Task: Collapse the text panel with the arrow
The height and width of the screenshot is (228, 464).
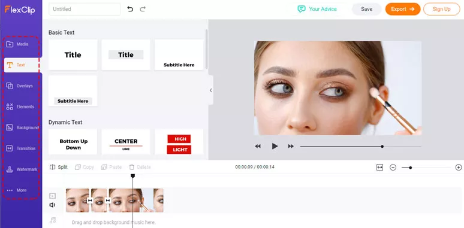Action: point(210,90)
